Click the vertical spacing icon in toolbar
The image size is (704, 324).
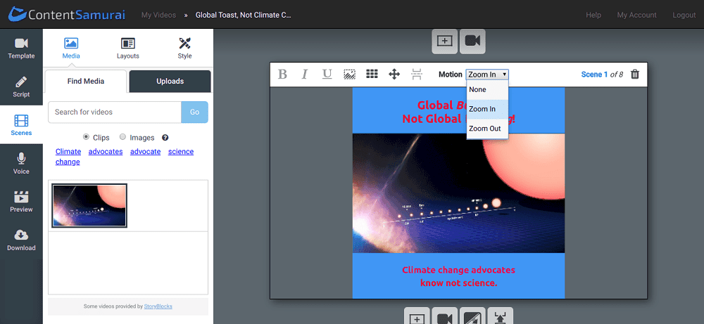(x=417, y=74)
